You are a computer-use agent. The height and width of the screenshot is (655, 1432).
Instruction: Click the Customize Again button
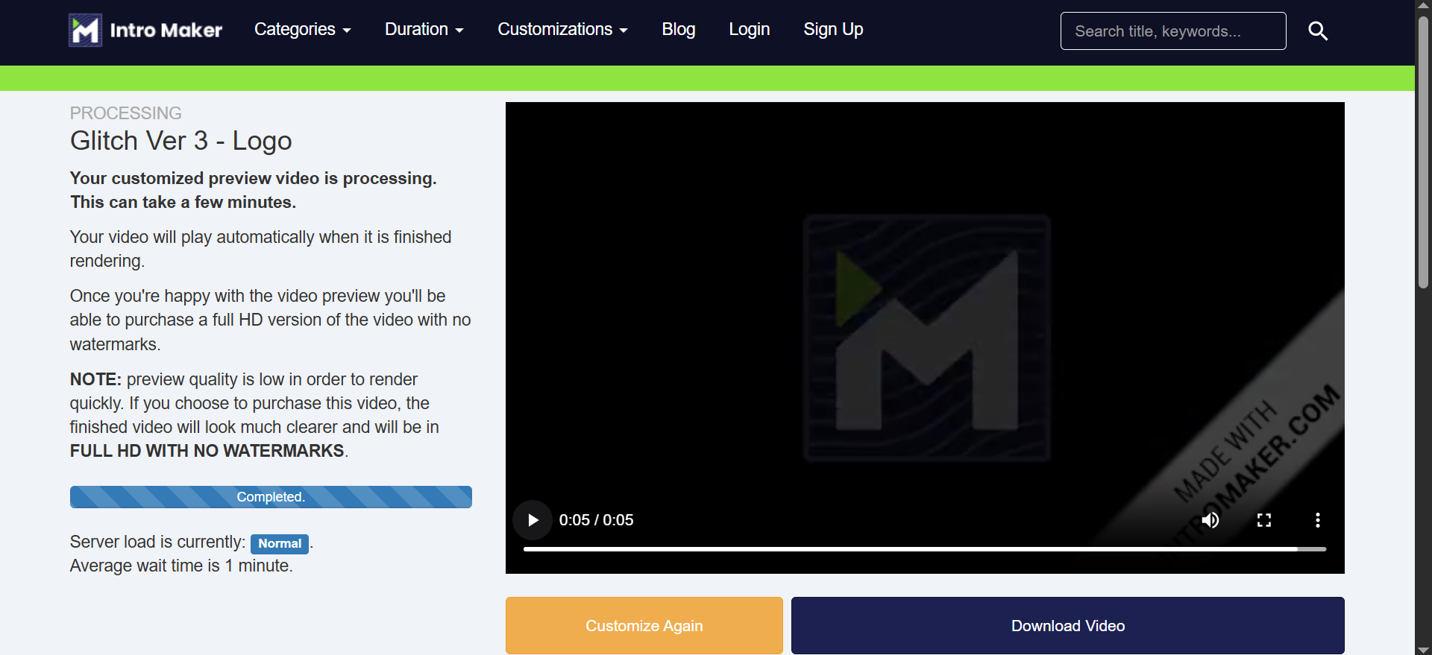[x=644, y=625]
